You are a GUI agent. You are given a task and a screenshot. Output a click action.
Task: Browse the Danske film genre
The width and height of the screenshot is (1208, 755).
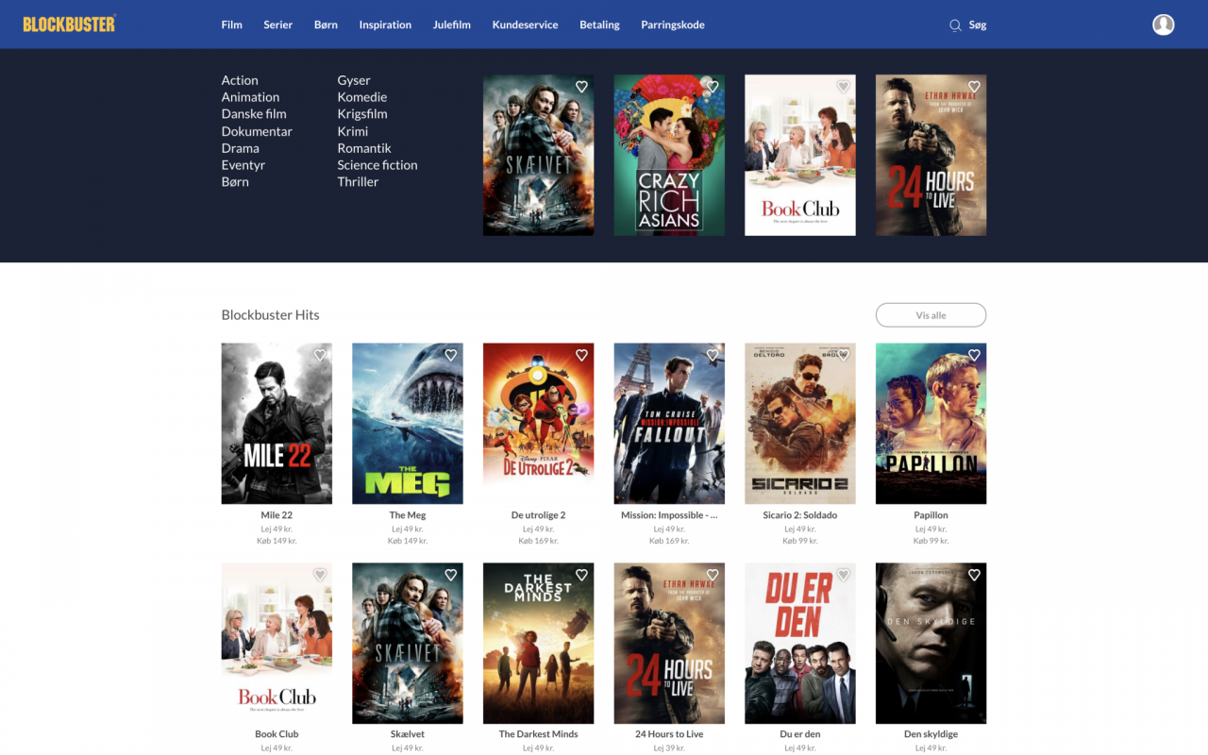point(254,114)
